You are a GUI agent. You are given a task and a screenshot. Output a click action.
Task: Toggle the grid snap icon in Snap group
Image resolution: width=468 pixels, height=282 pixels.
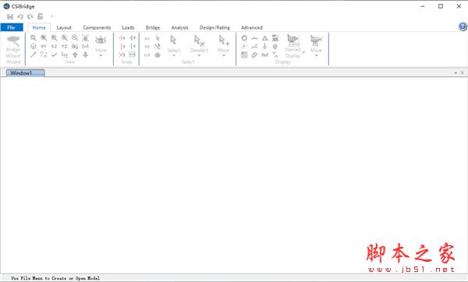click(x=133, y=55)
